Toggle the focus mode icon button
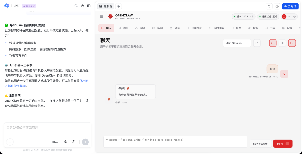 282,43
